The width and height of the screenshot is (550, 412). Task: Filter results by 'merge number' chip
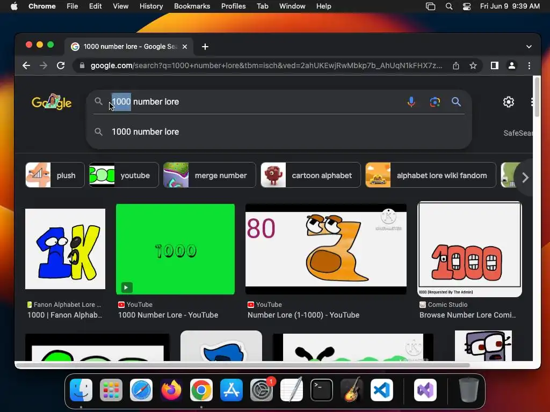(210, 175)
